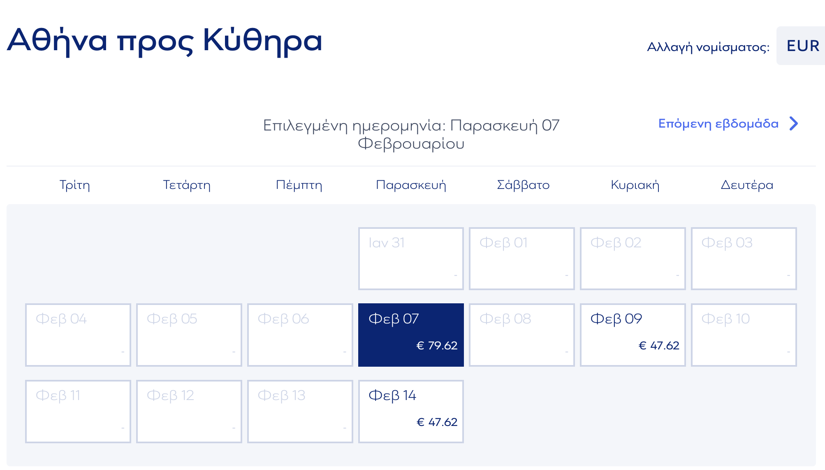Choose the Φεβ 09 fare €47.62
Image resolution: width=825 pixels, height=470 pixels.
click(633, 335)
